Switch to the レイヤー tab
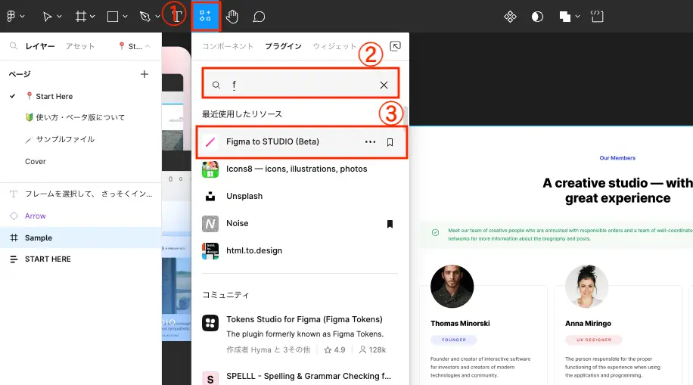Viewport: 693px width, 385px height. coord(40,46)
